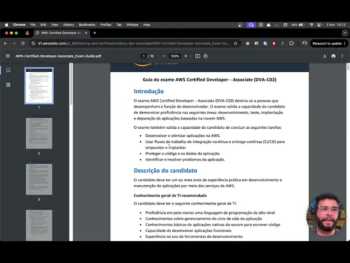The width and height of the screenshot is (350, 263).
Task: Select page 1 thumbnail
Action: (x=39, y=86)
